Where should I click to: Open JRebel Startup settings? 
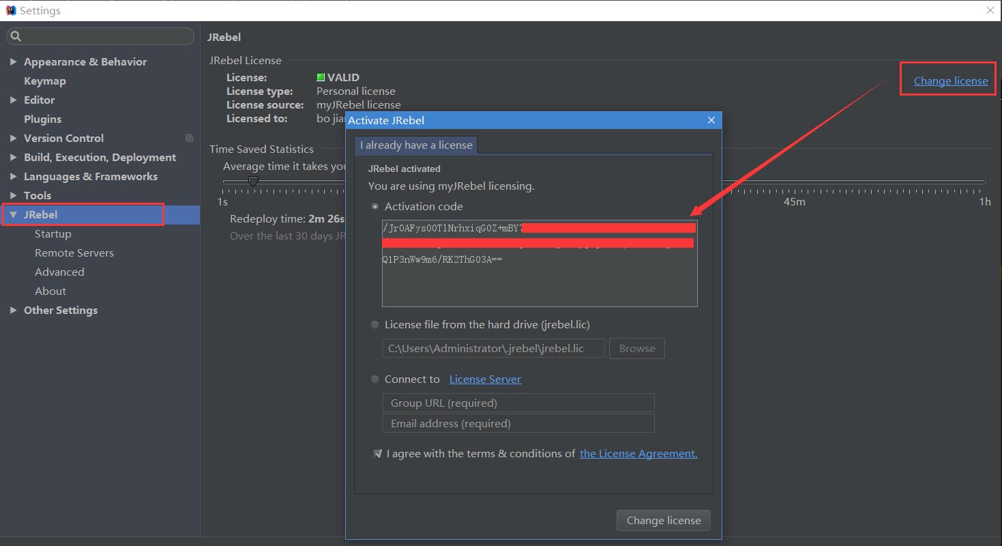[53, 233]
